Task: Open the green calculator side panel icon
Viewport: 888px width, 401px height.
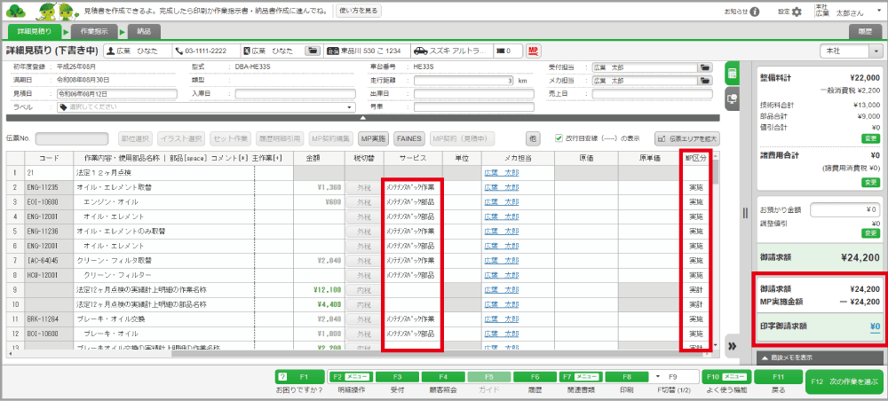Action: [x=733, y=73]
